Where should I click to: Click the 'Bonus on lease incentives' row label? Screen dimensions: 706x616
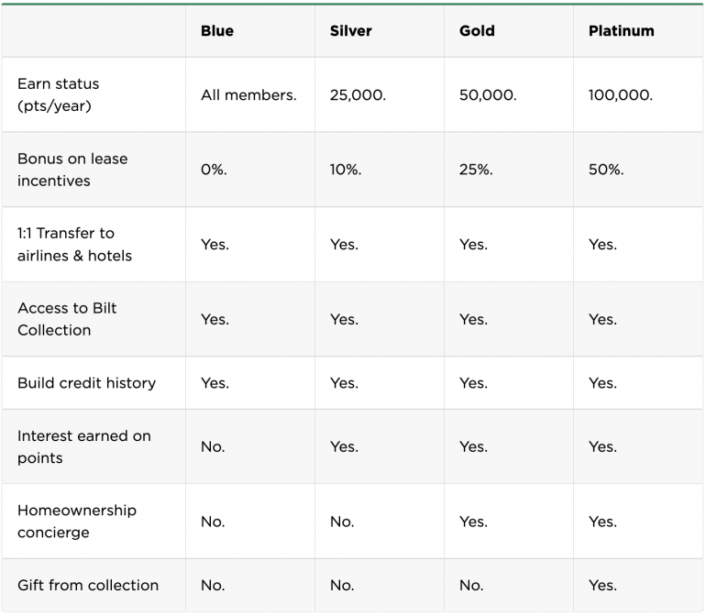click(x=72, y=170)
